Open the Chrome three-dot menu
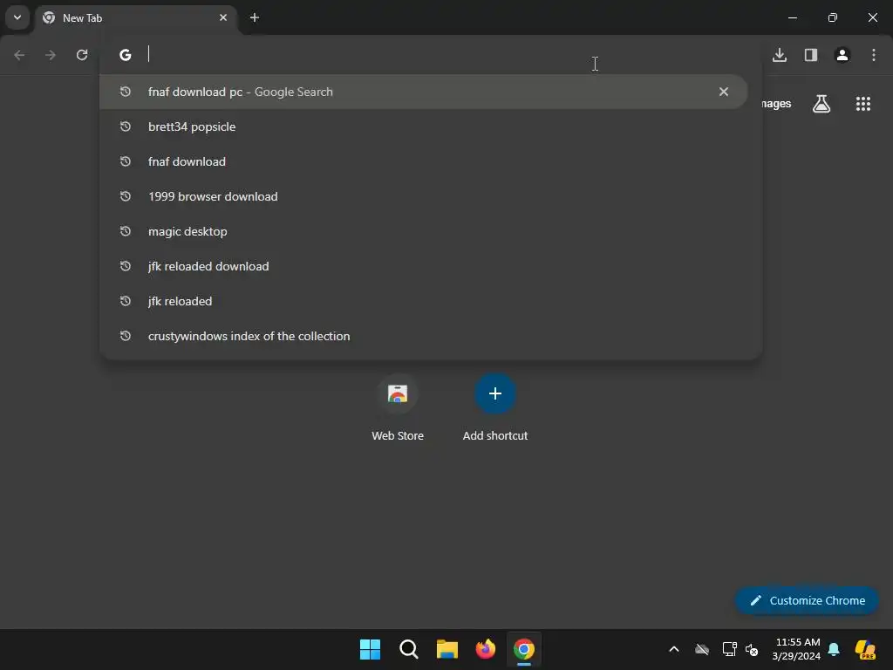 (x=874, y=55)
